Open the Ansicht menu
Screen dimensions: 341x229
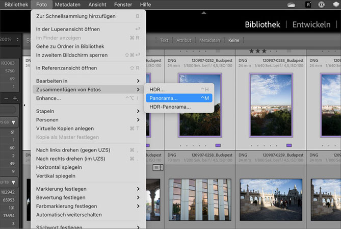tap(97, 5)
